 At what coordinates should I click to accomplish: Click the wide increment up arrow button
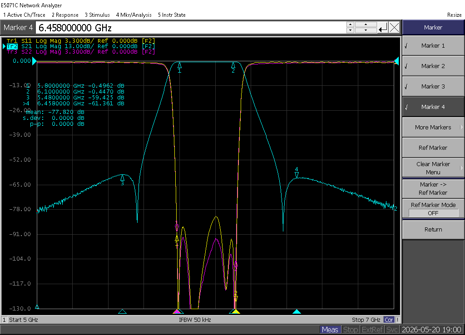(x=366, y=25)
